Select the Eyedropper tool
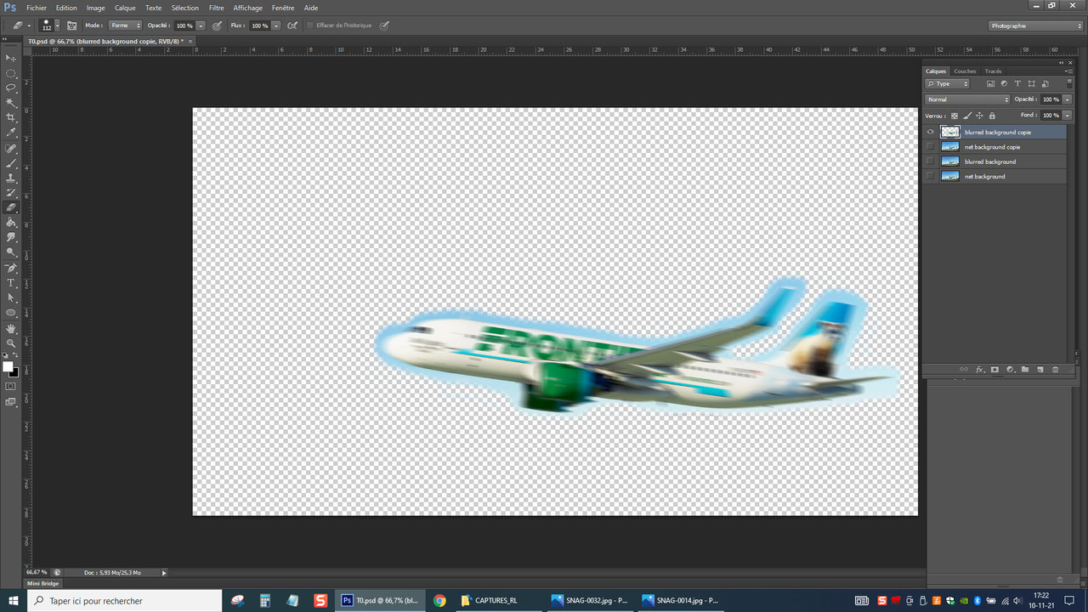The height and width of the screenshot is (612, 1088). pos(11,133)
